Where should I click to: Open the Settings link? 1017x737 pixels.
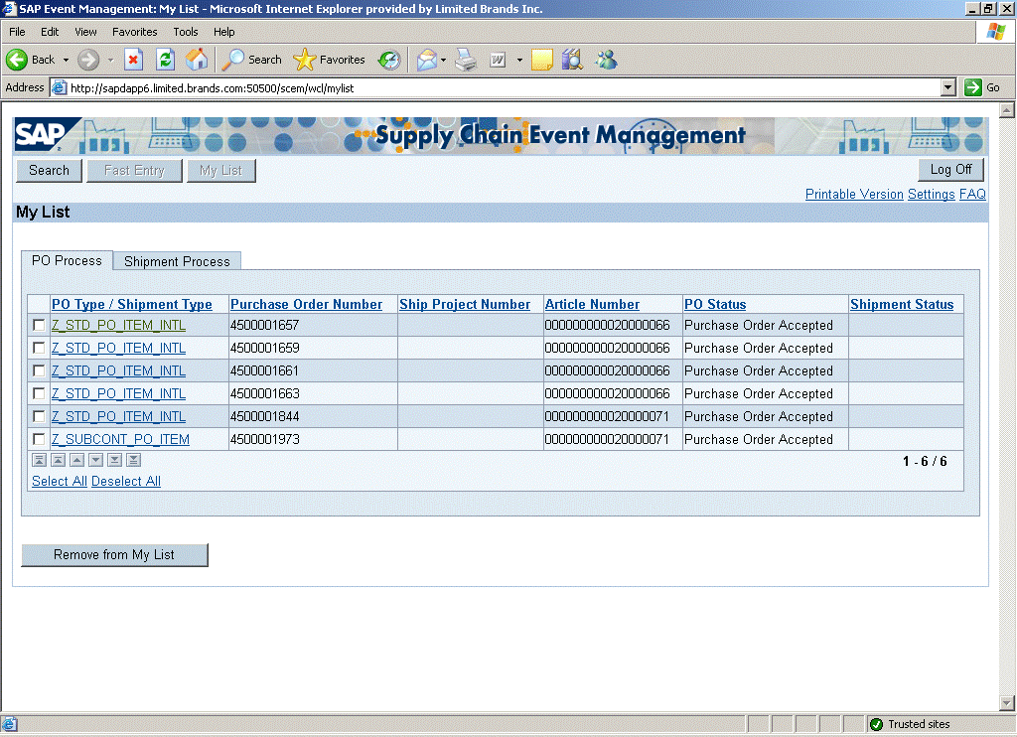click(932, 194)
